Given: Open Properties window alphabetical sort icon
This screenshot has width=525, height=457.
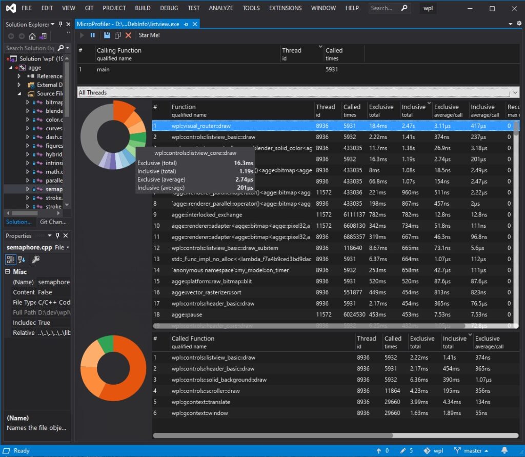Looking at the screenshot, I should 21,260.
